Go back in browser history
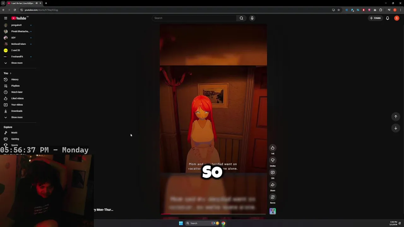The image size is (404, 227). coord(3,10)
